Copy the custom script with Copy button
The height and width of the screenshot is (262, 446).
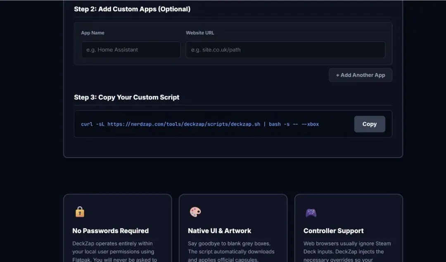[x=369, y=124]
